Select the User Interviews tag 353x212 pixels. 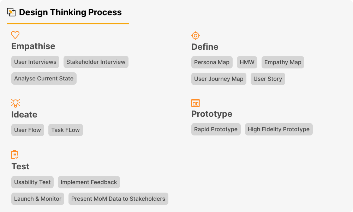coord(35,62)
